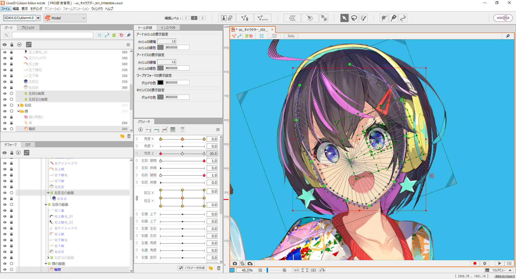Choose the lasso selection tool
Image resolution: width=516 pixels, height=279 pixels.
coord(354,18)
